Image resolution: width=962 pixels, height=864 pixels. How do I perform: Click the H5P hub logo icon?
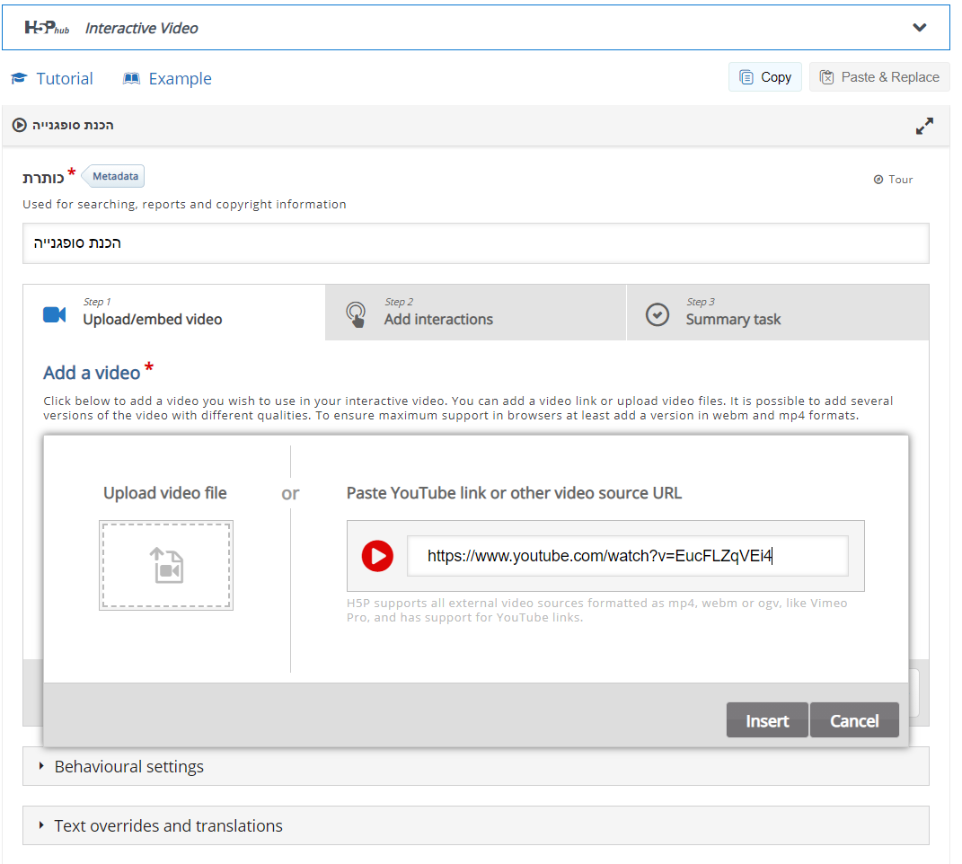click(47, 28)
